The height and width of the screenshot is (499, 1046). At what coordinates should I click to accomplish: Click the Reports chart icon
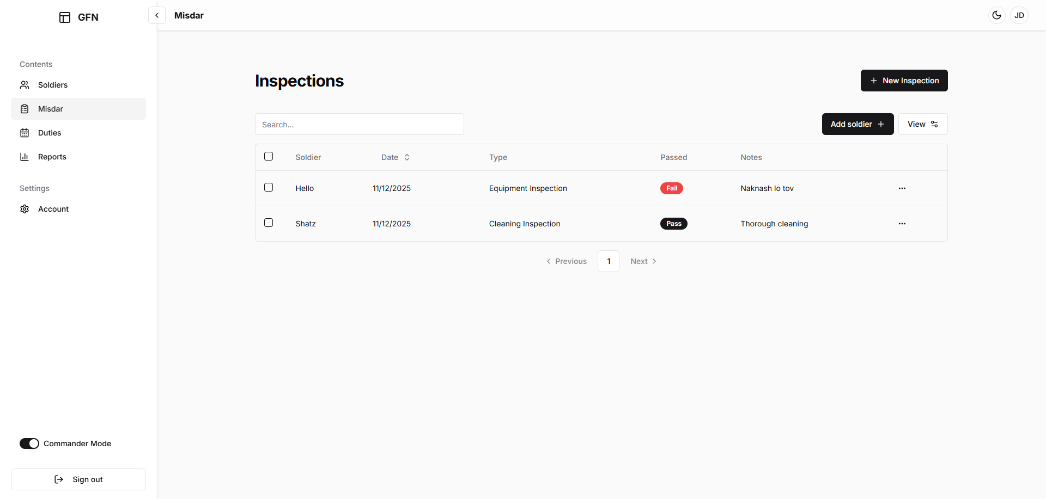coord(25,157)
